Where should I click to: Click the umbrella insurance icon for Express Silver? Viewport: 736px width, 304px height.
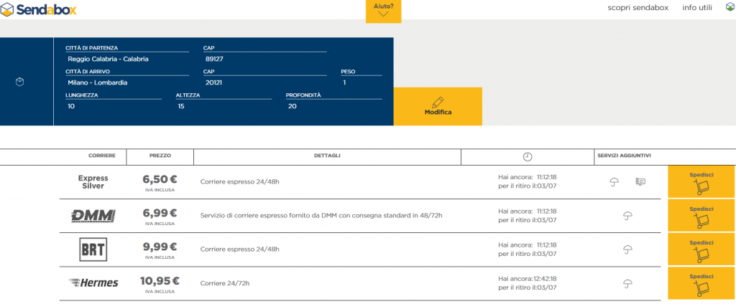coord(614,182)
